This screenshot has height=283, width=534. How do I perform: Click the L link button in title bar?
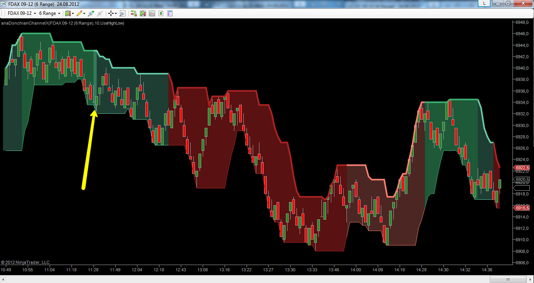point(484,3)
